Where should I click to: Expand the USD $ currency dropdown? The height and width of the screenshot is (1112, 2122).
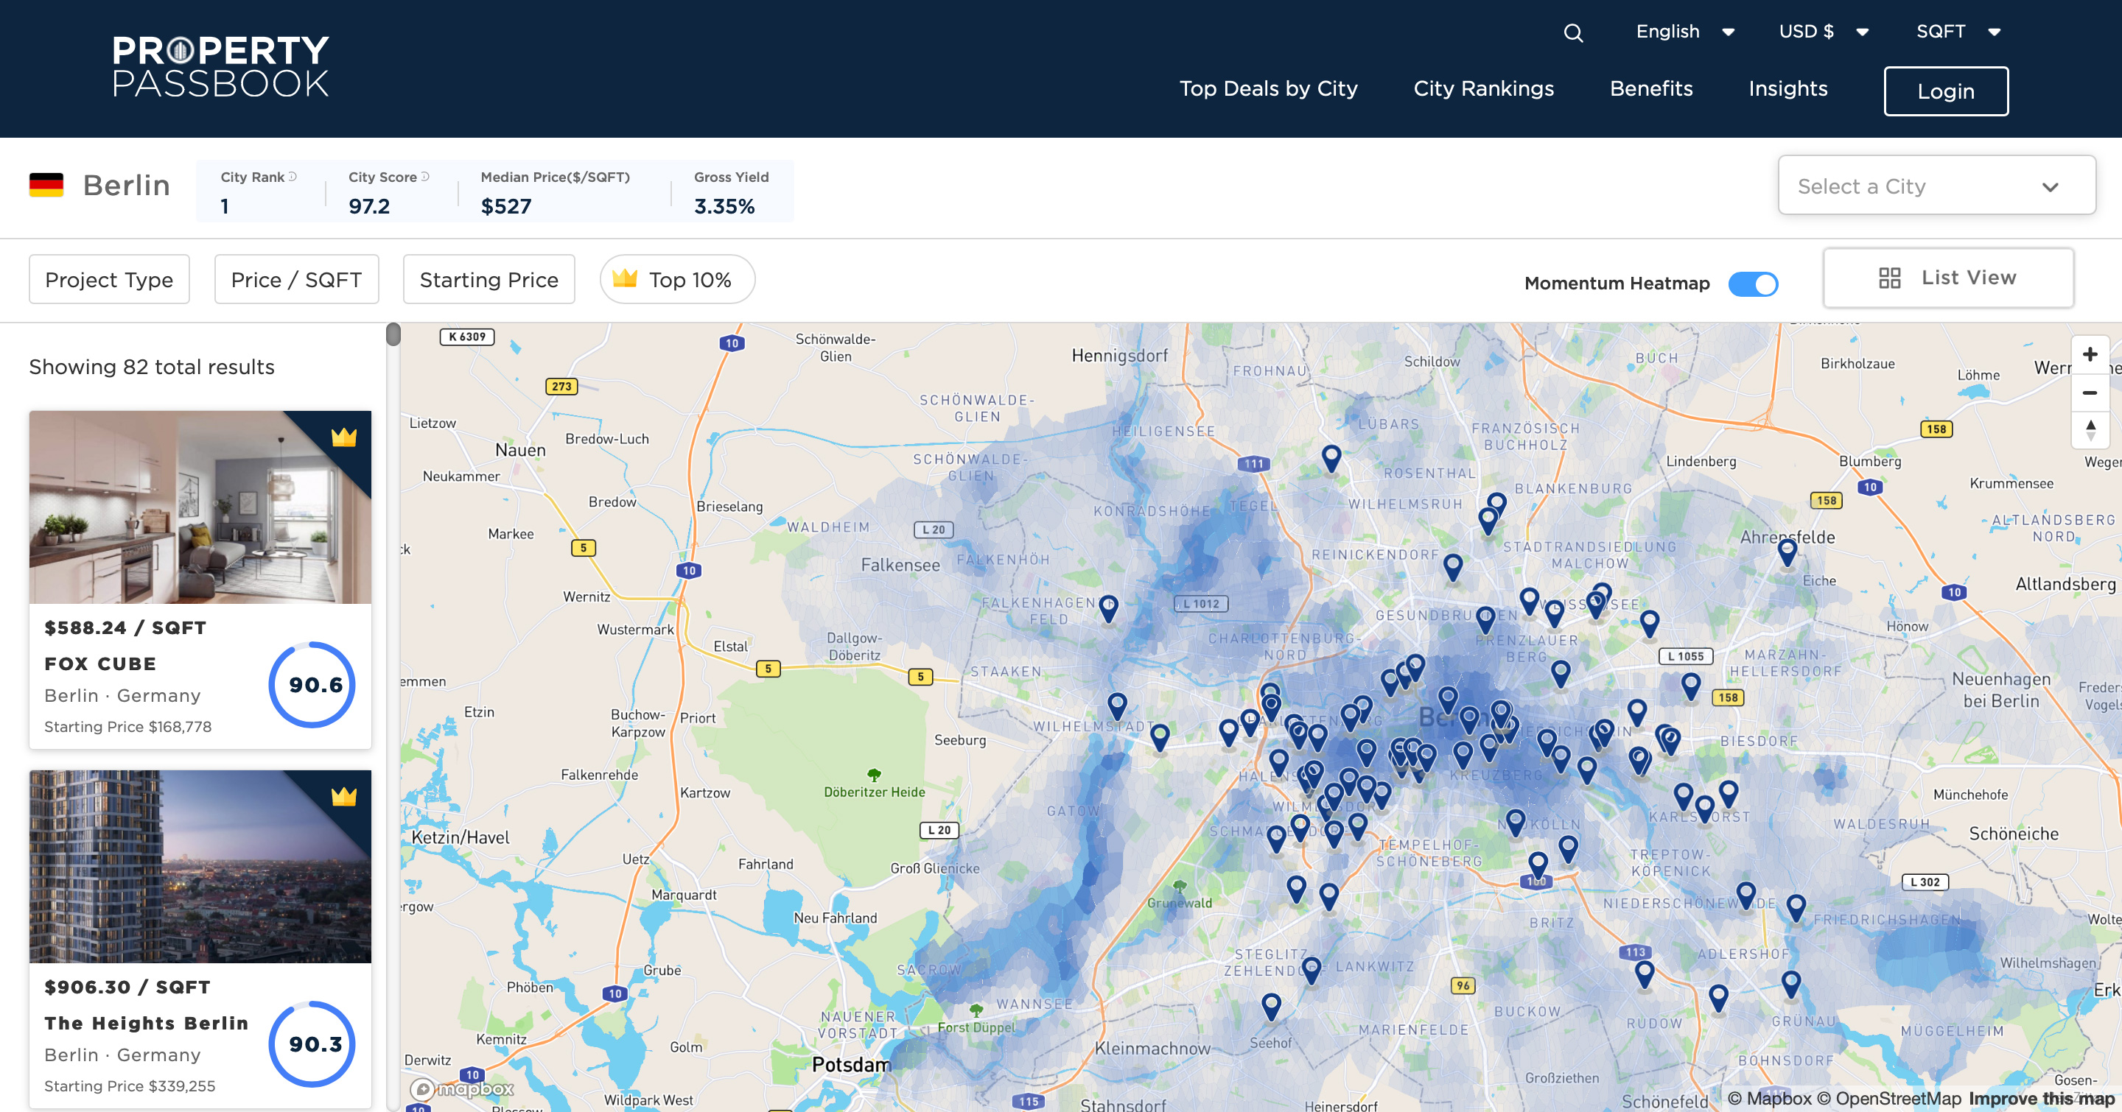[1823, 32]
